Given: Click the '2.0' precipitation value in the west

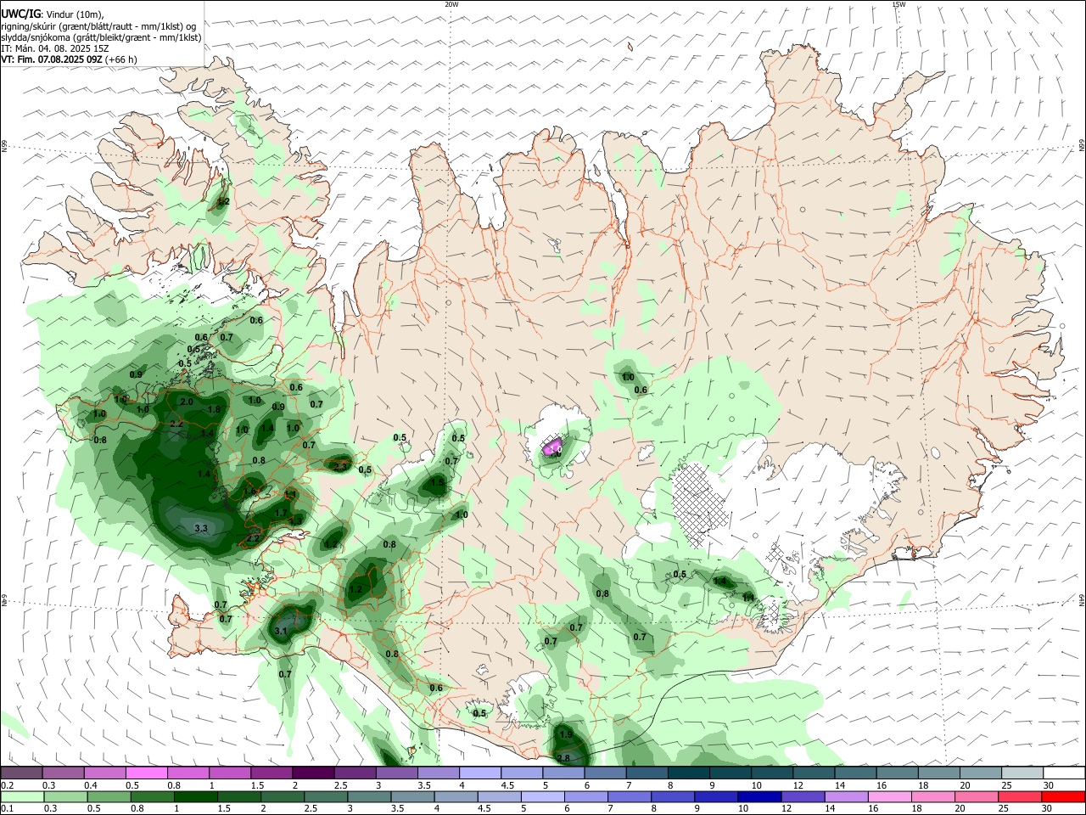Looking at the screenshot, I should [187, 402].
